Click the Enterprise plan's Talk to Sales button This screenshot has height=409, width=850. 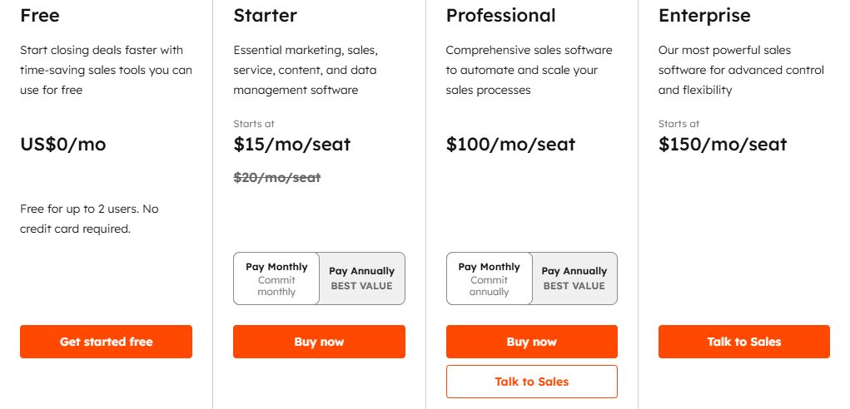[x=744, y=342]
